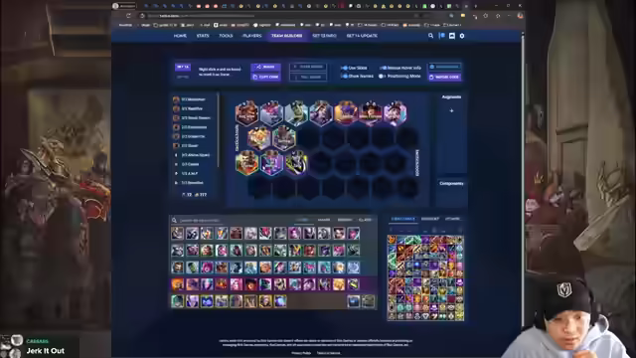Click the SHARE button
This screenshot has height=358, width=636.
265,67
